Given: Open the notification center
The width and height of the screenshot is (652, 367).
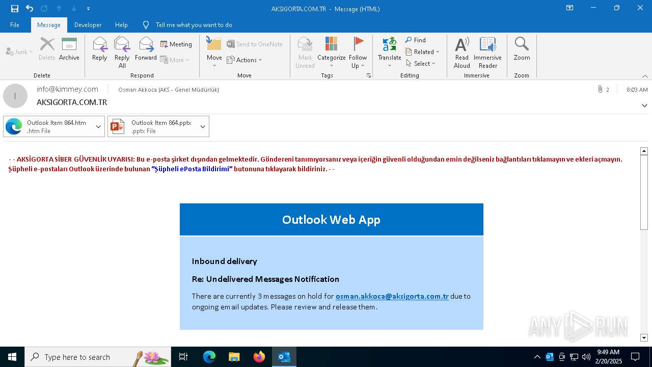Looking at the screenshot, I should pos(635,357).
